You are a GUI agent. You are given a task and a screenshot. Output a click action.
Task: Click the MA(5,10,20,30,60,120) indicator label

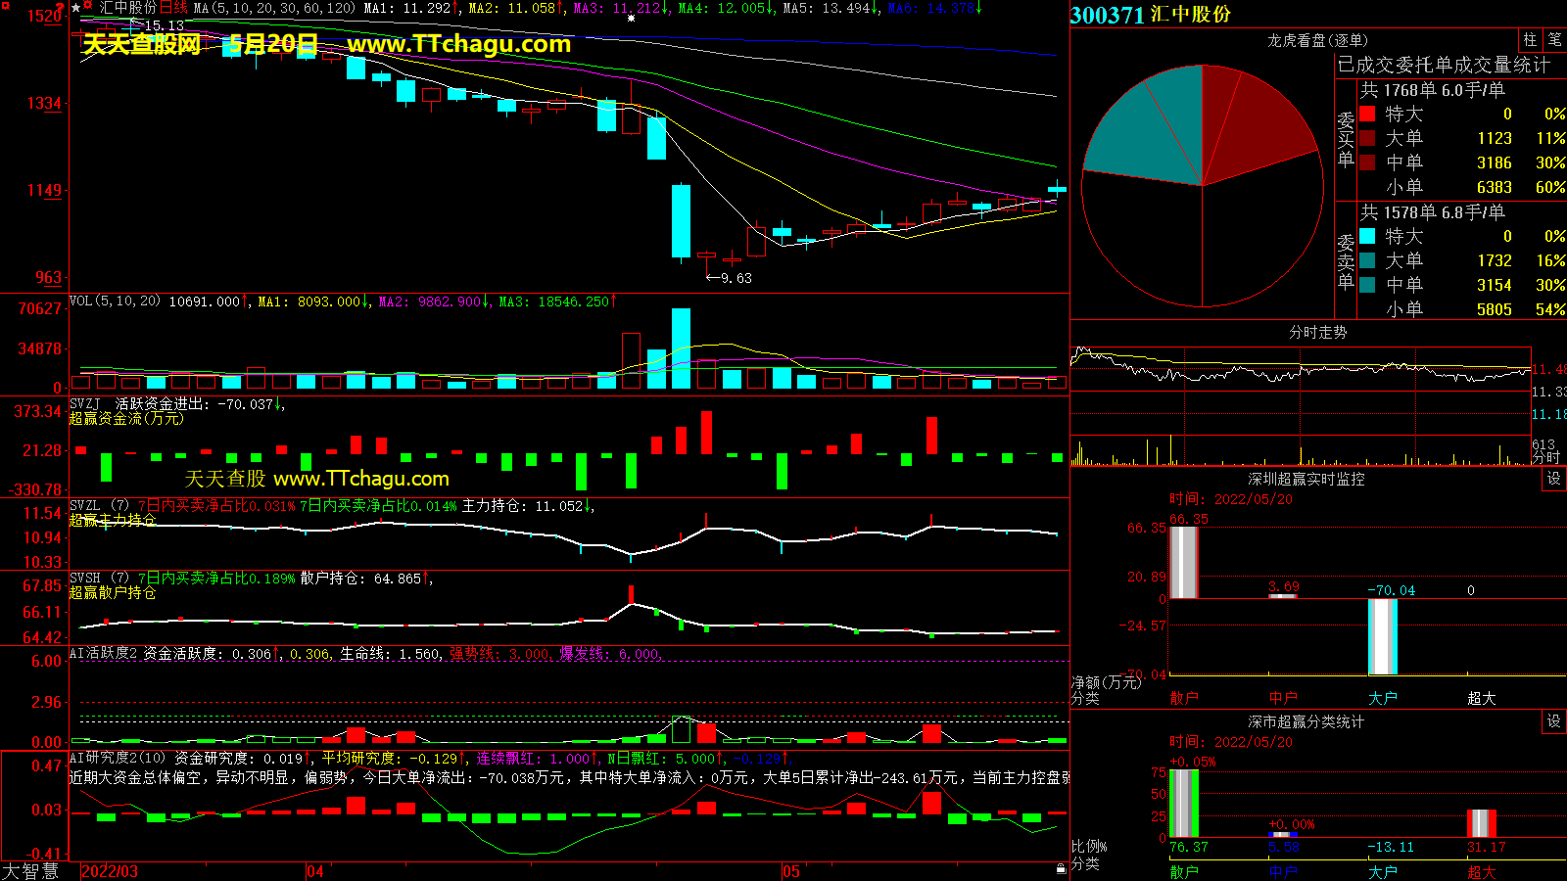click(274, 8)
